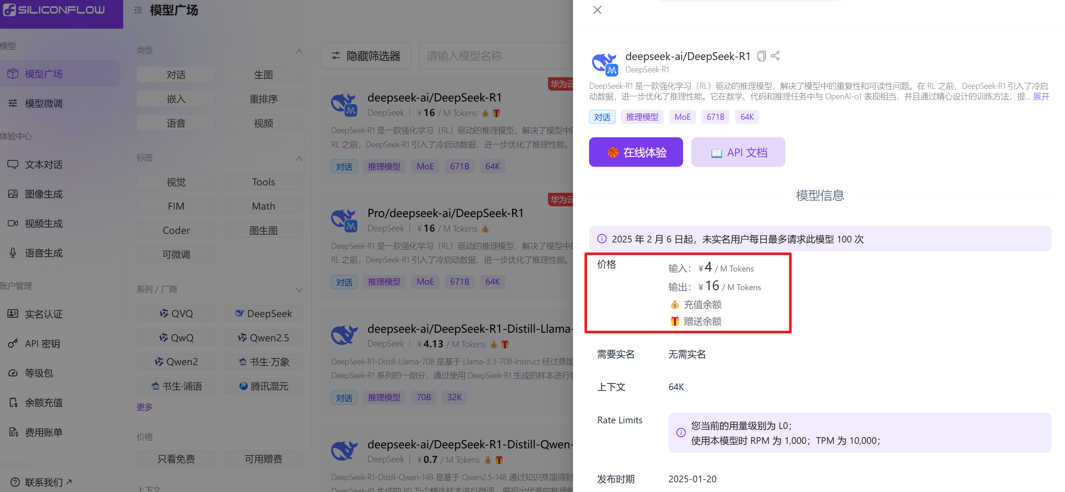Screen dimensions: 1065x492
Task: Filter by Qwen2 series
Action: [x=176, y=362]
